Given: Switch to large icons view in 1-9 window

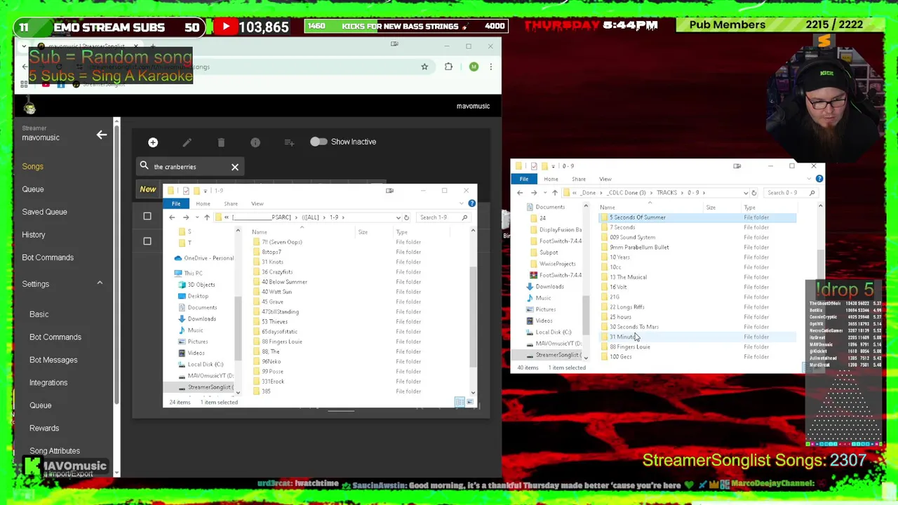Looking at the screenshot, I should (x=470, y=402).
